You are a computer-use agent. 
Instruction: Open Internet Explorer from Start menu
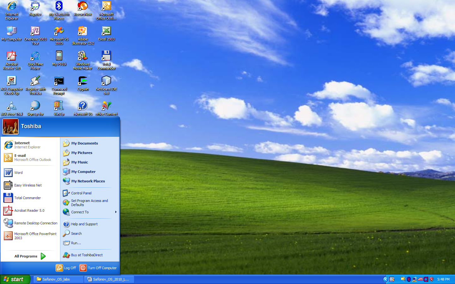coord(30,145)
